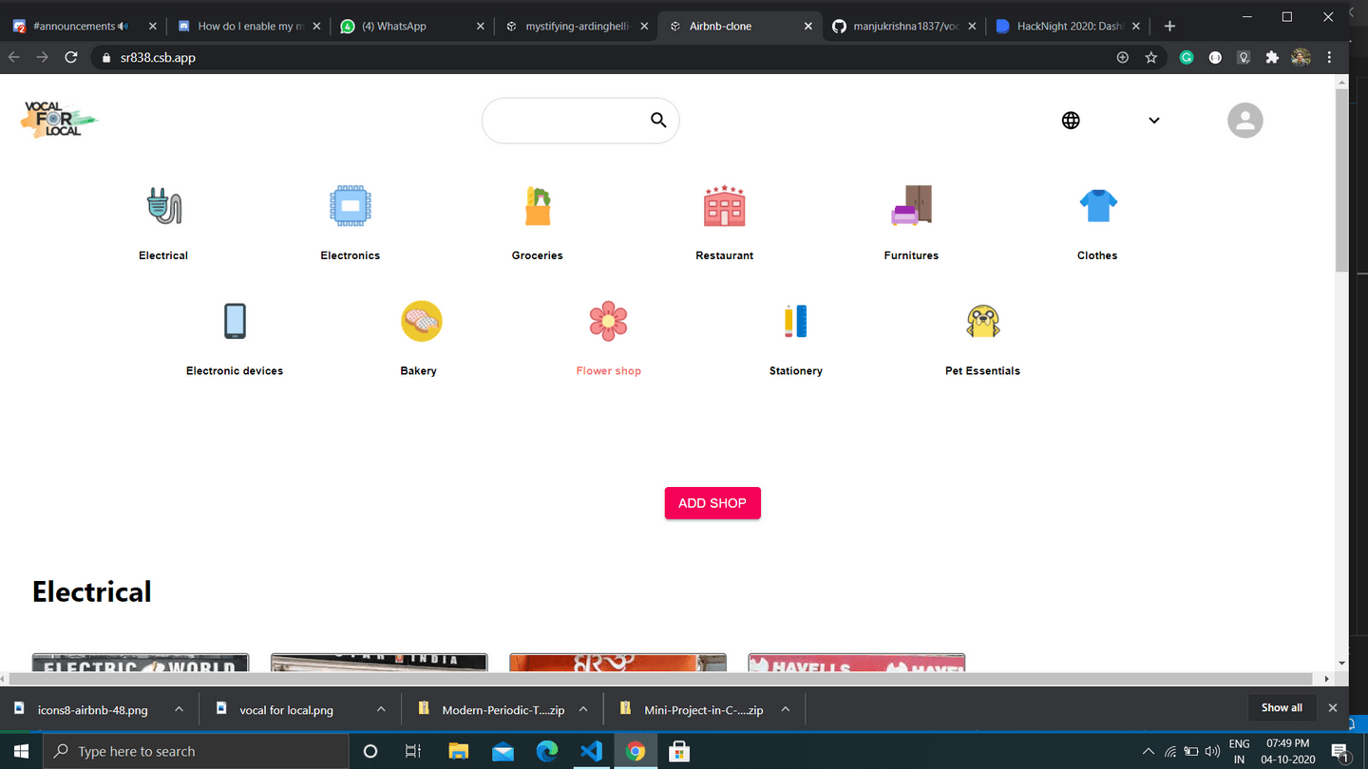Close the downloads bar
Image resolution: width=1368 pixels, height=769 pixels.
click(x=1333, y=708)
